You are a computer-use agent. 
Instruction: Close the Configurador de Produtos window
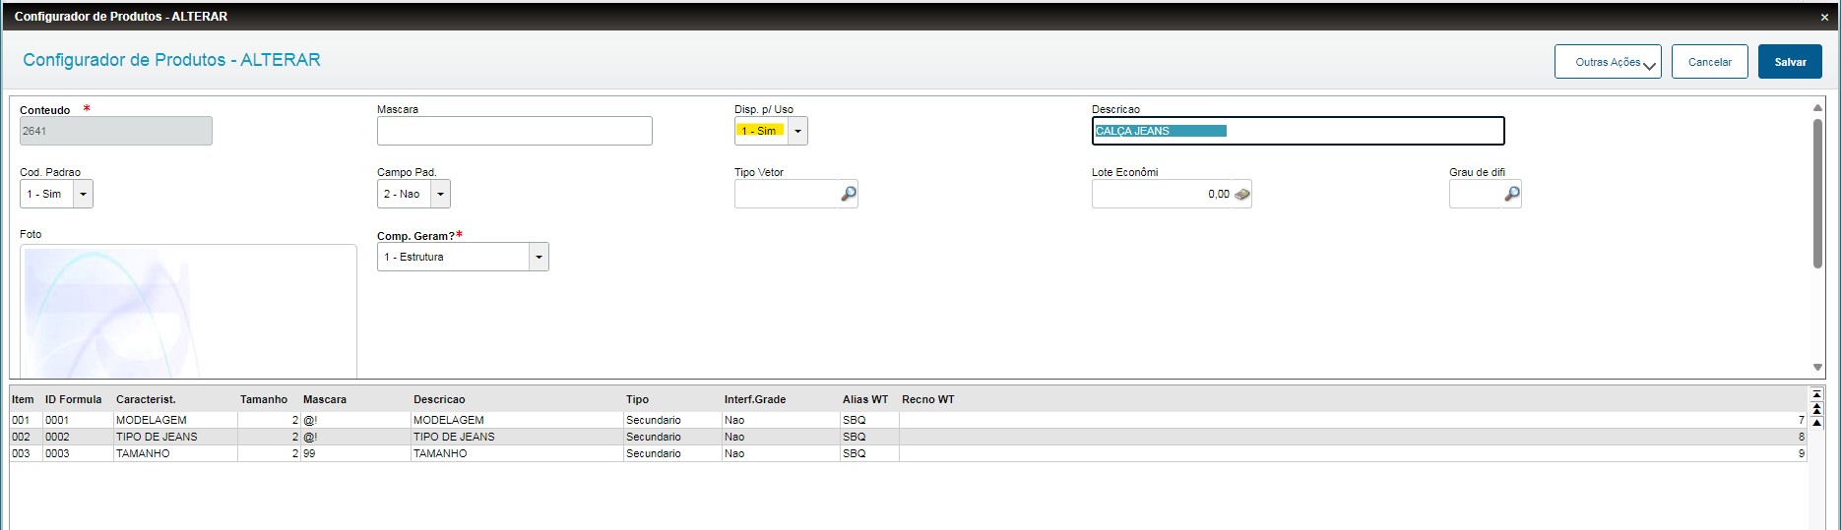(1824, 17)
